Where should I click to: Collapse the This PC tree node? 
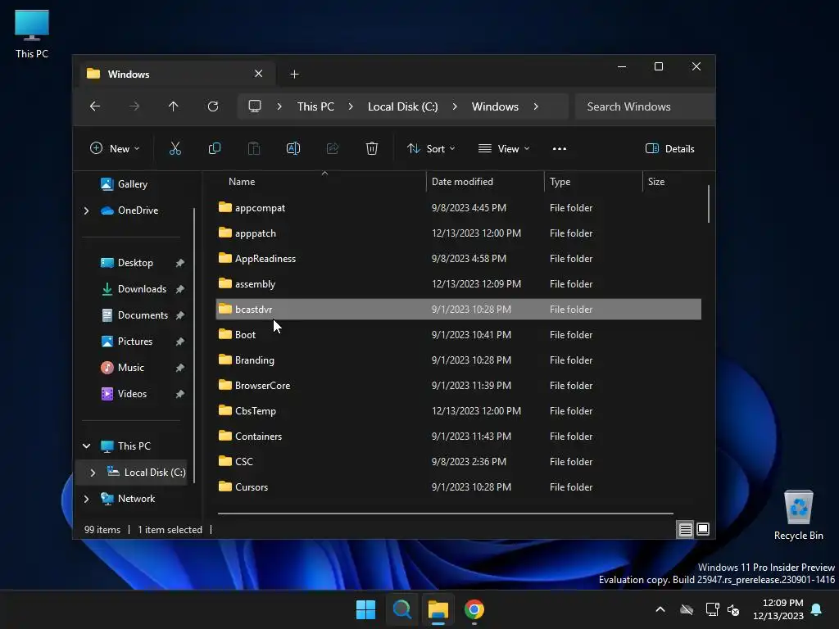coord(87,446)
